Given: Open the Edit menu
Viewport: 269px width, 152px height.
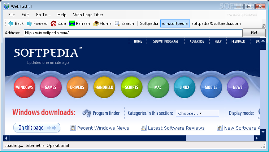Looking at the screenshot, I should coord(25,15).
